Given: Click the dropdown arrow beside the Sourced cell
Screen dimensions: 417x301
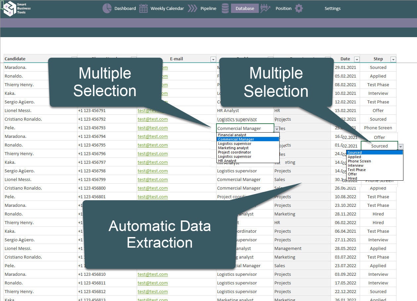Looking at the screenshot, I should click(x=401, y=146).
